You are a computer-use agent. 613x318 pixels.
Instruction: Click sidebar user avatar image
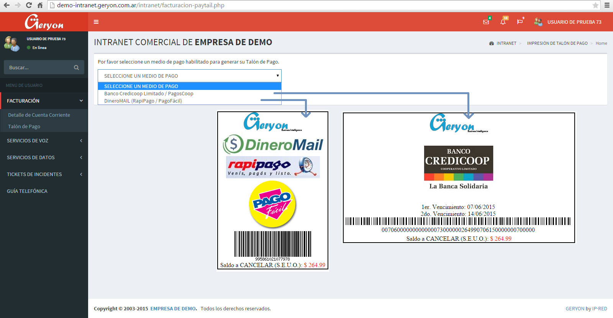[12, 44]
